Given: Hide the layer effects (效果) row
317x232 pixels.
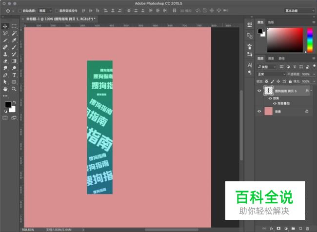Looking at the screenshot, I should pyautogui.click(x=270, y=98).
